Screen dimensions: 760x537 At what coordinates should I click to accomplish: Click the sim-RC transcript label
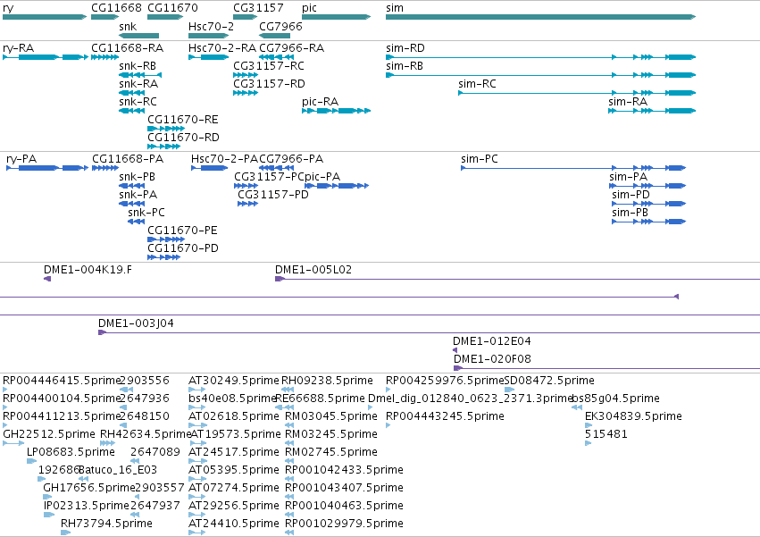(478, 84)
